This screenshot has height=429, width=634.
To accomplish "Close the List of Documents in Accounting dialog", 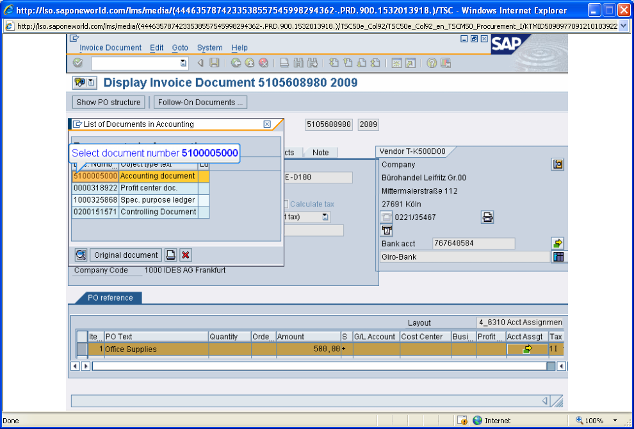I will (267, 124).
